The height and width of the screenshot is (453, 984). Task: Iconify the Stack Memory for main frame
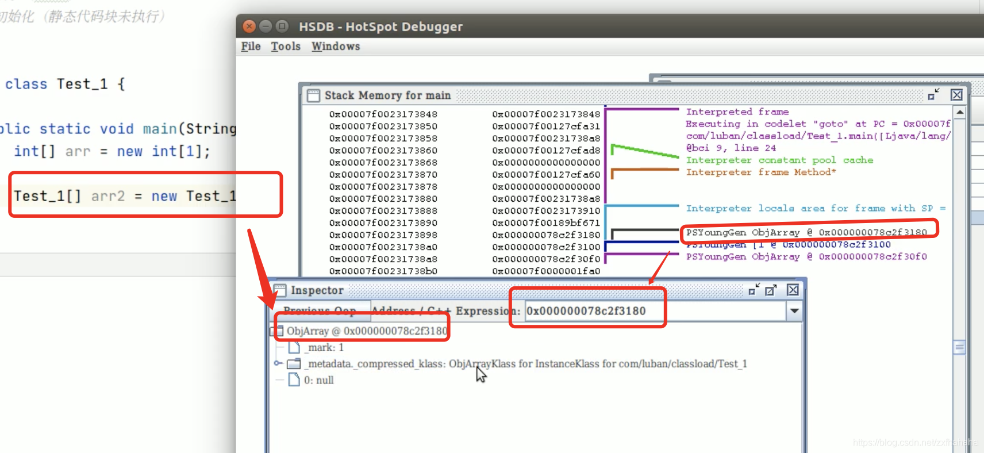click(x=933, y=95)
